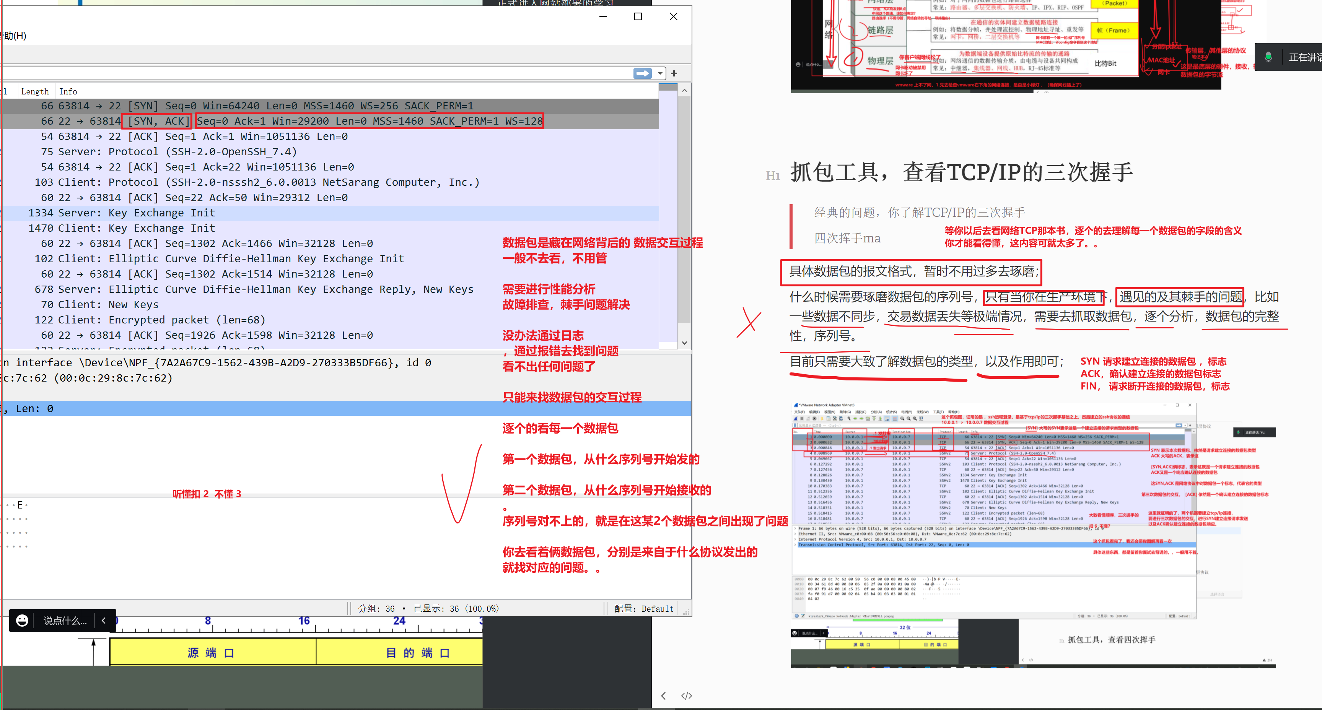Maximize the Wireshark window

click(638, 16)
